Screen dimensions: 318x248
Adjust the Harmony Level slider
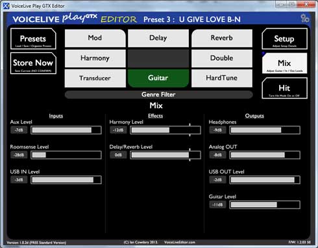pos(165,130)
